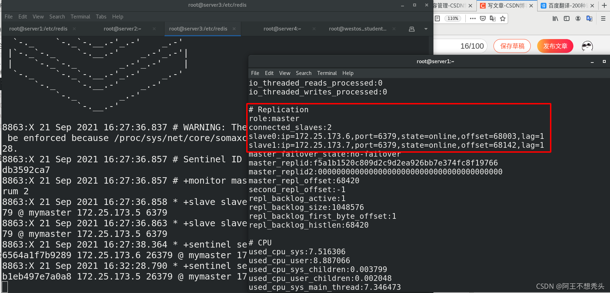Viewport: 610px width, 293px height.
Task: Open Tabs menu in server3 terminal
Action: point(101,17)
